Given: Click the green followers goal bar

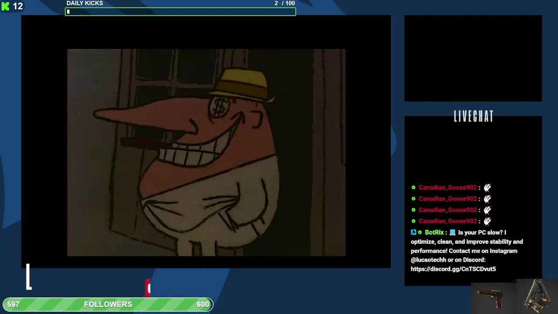Looking at the screenshot, I should [108, 304].
